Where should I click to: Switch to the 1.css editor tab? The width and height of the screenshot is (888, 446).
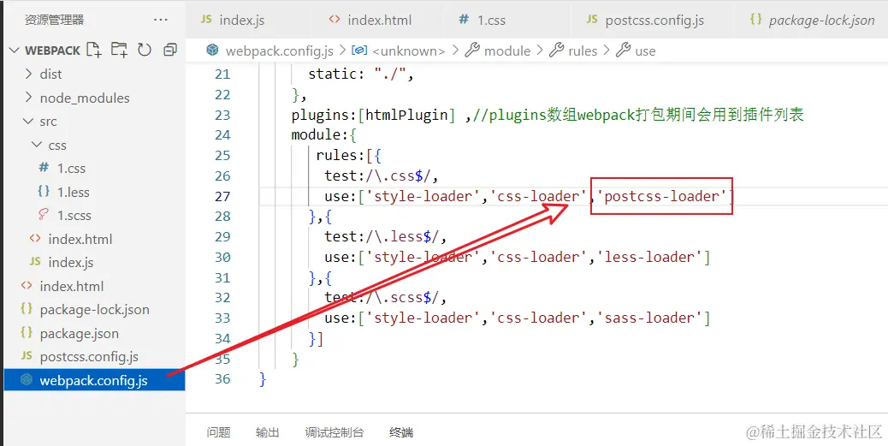click(491, 21)
